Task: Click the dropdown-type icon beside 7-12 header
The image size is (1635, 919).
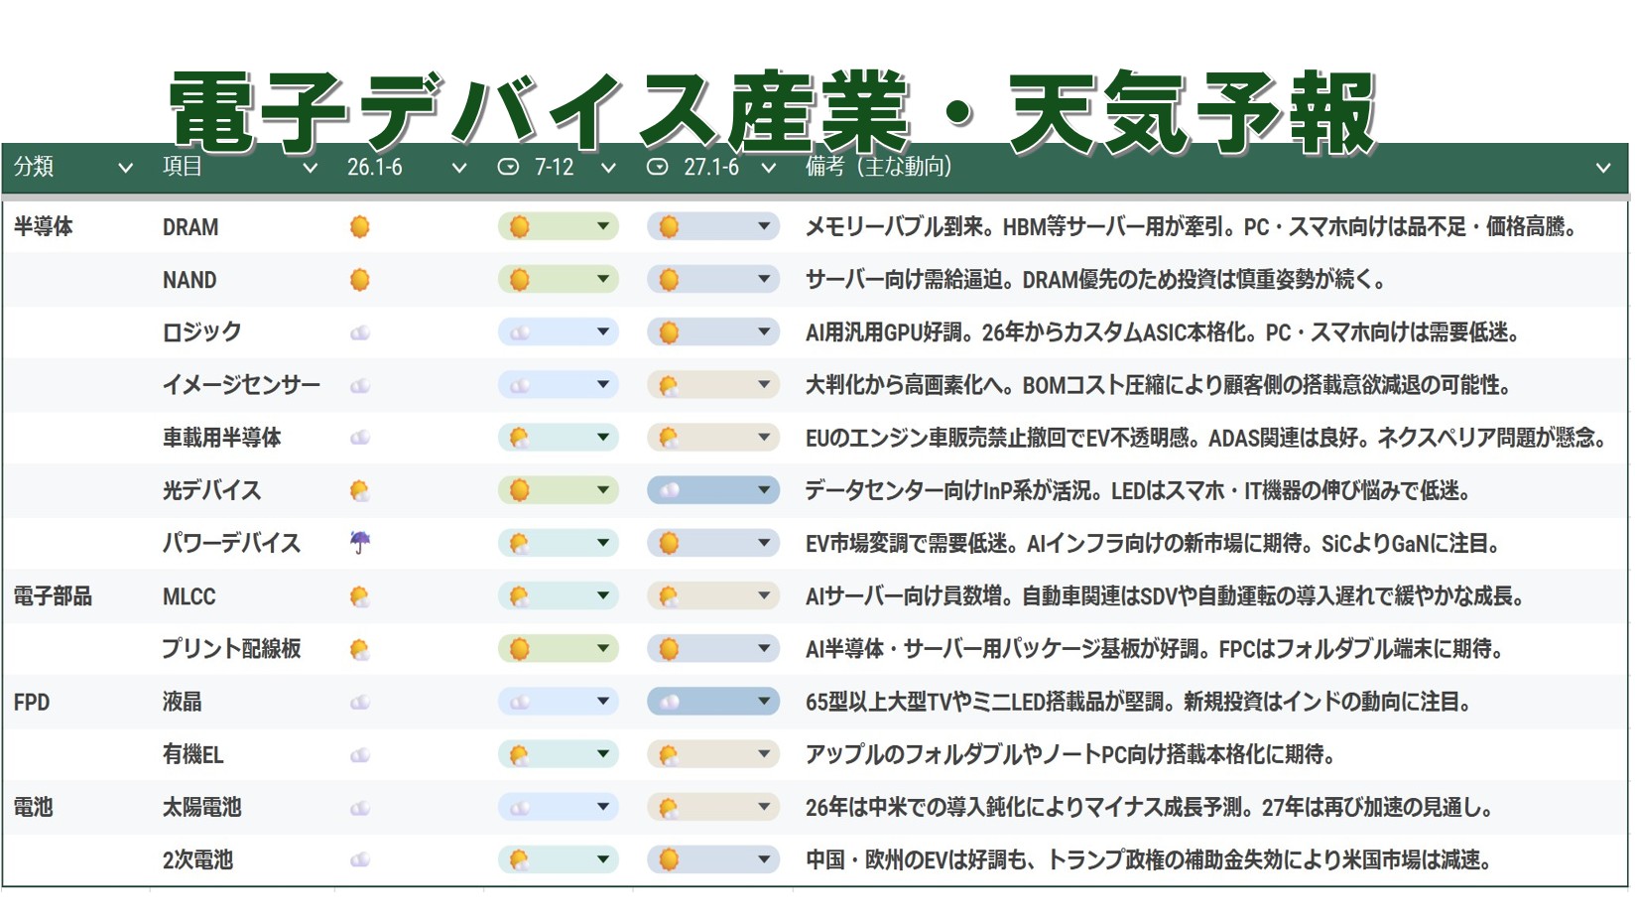Action: 508,167
